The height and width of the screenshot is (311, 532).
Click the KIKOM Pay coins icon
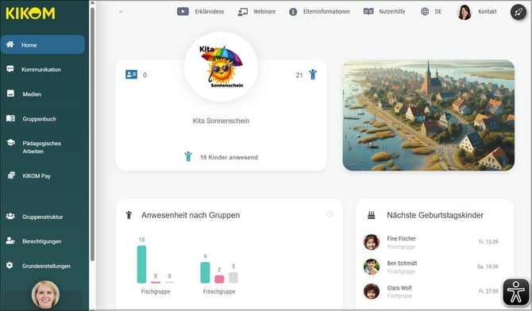11,175
